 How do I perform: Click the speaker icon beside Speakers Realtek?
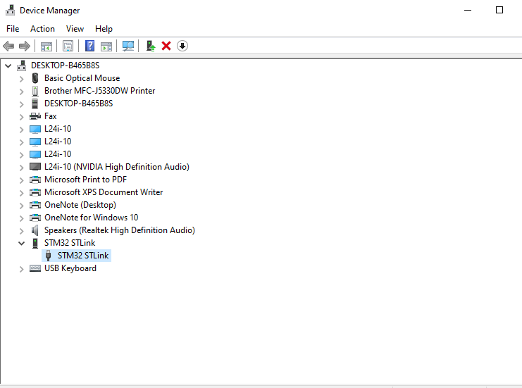pos(35,230)
